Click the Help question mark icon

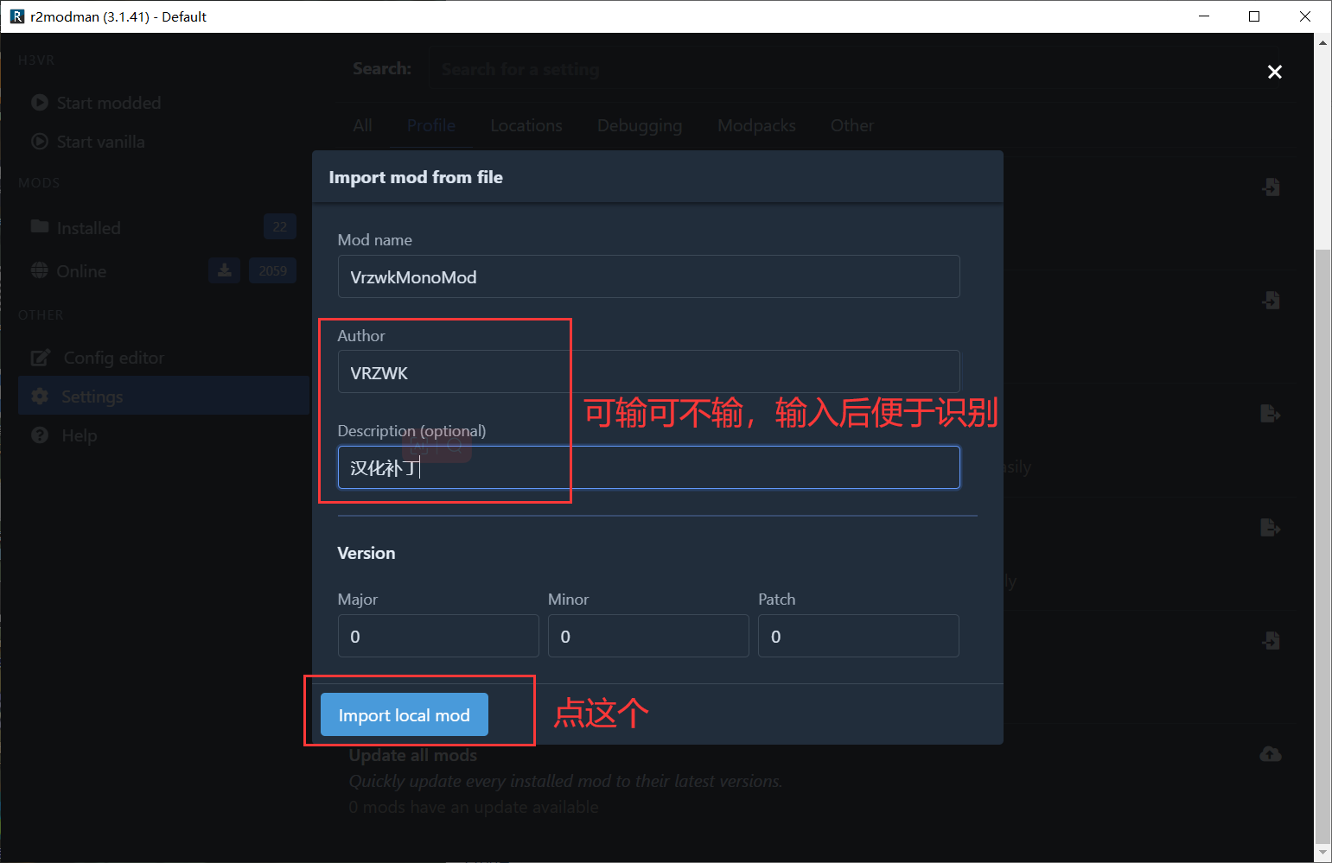(40, 435)
